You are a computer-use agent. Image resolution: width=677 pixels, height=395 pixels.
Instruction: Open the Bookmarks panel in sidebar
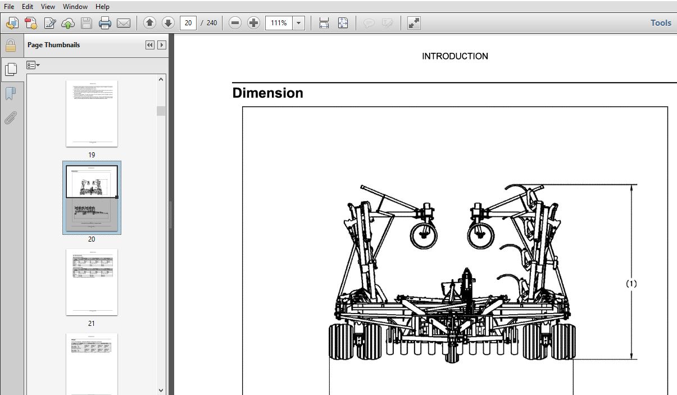pyautogui.click(x=10, y=93)
